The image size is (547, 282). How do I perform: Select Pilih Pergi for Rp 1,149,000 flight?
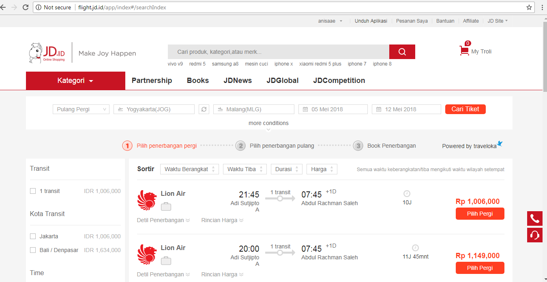(480, 268)
